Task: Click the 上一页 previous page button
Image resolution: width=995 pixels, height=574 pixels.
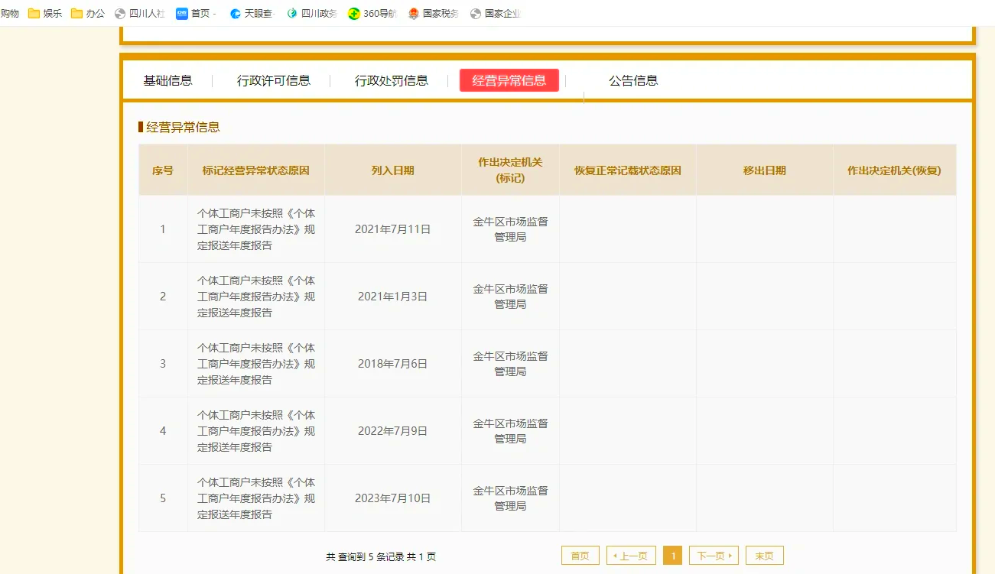Action: click(631, 556)
